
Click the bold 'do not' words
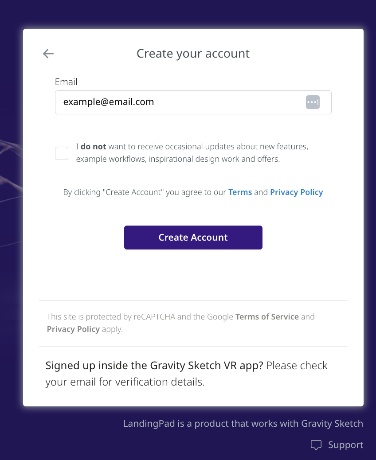tap(94, 146)
